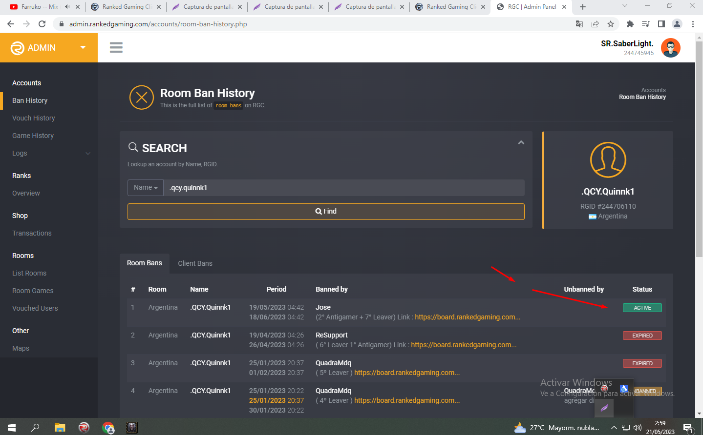Open the Name search-type dropdown
The width and height of the screenshot is (703, 435).
(x=146, y=188)
